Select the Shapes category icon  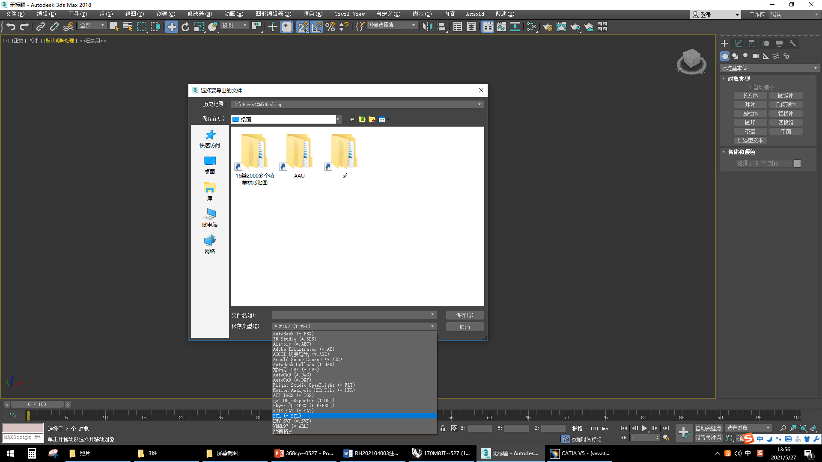735,56
